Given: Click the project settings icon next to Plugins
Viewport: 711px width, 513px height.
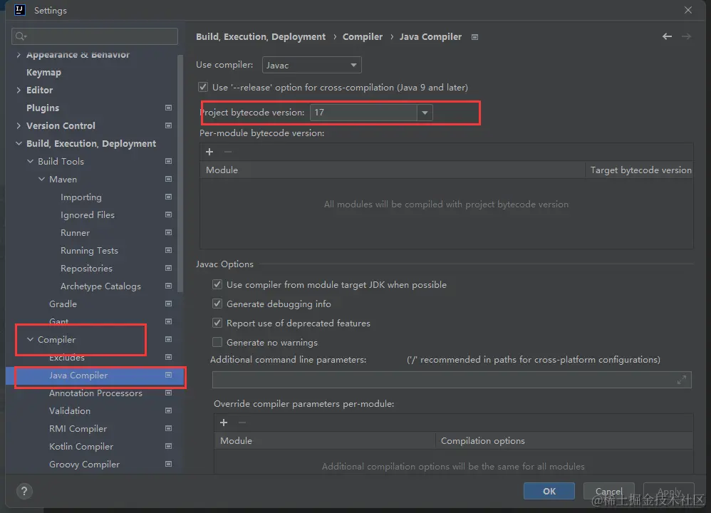Looking at the screenshot, I should [x=168, y=108].
